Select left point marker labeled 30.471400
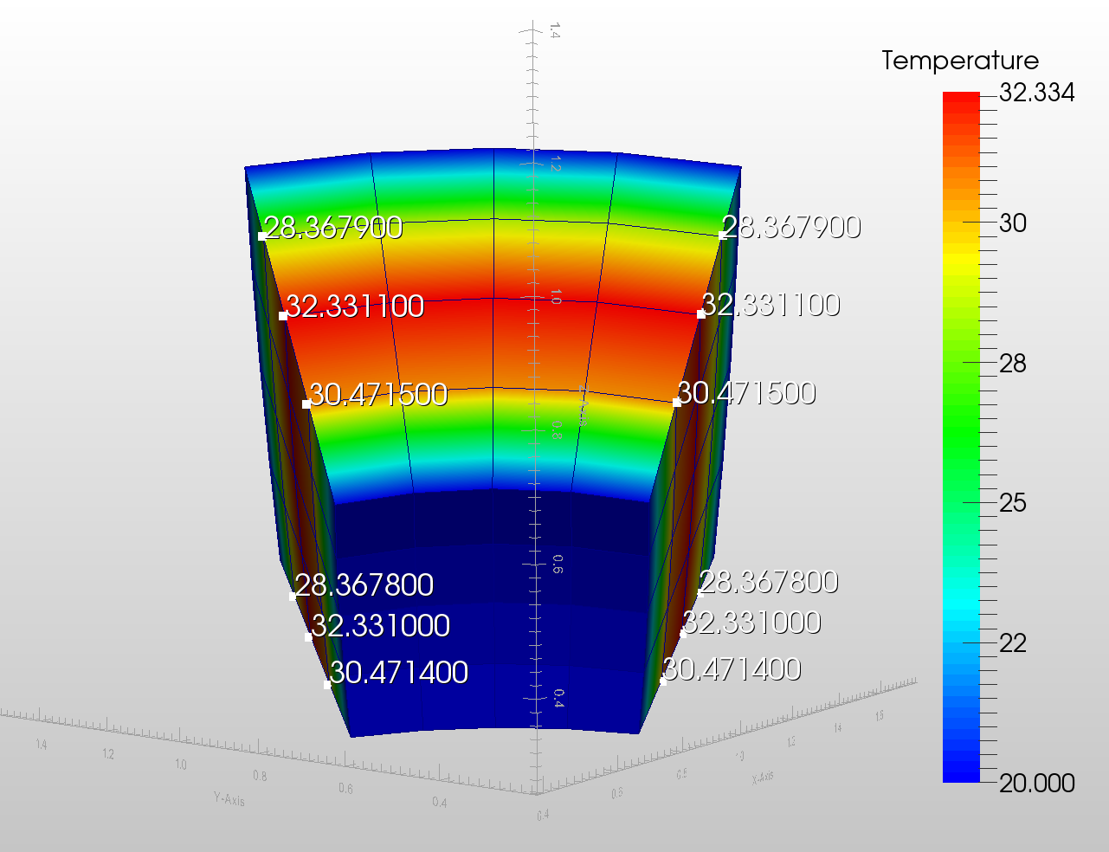The height and width of the screenshot is (852, 1109). point(327,685)
